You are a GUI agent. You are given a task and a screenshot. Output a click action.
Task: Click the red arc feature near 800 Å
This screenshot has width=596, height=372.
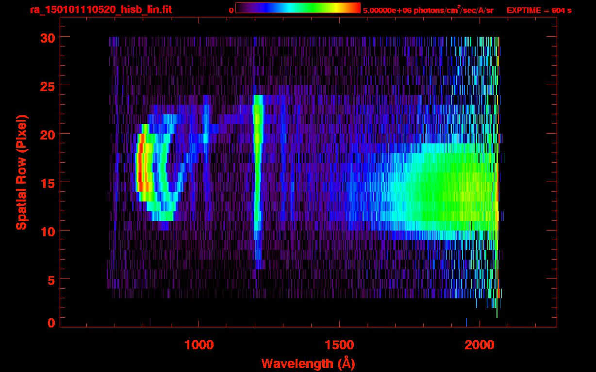pyautogui.click(x=140, y=162)
